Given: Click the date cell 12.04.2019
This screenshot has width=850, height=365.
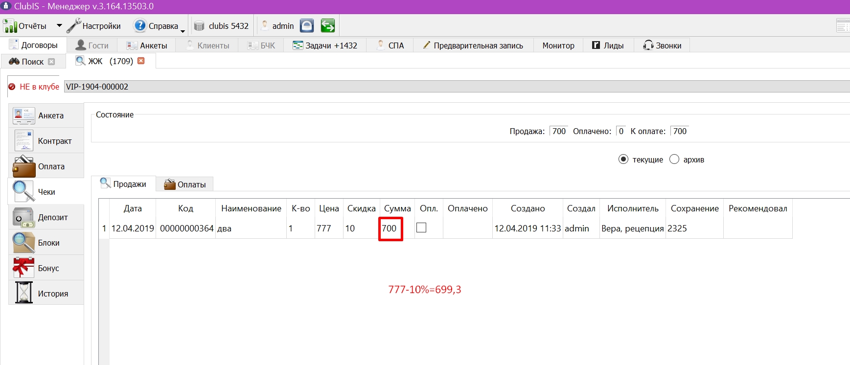Looking at the screenshot, I should (133, 228).
